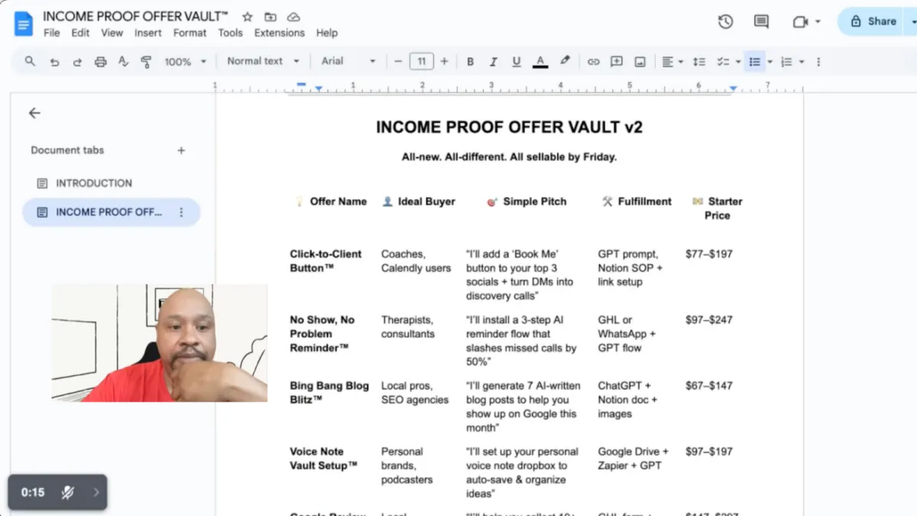Expand the checklist menu arrow
The width and height of the screenshot is (917, 516).
[x=738, y=62]
